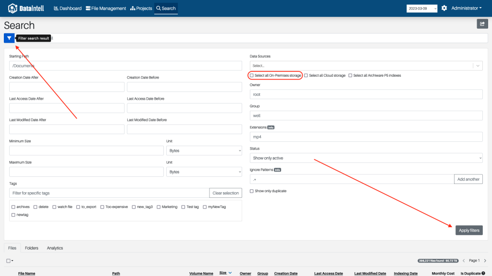Click the DataIntell logo
Image resolution: width=492 pixels, height=276 pixels.
click(x=26, y=8)
